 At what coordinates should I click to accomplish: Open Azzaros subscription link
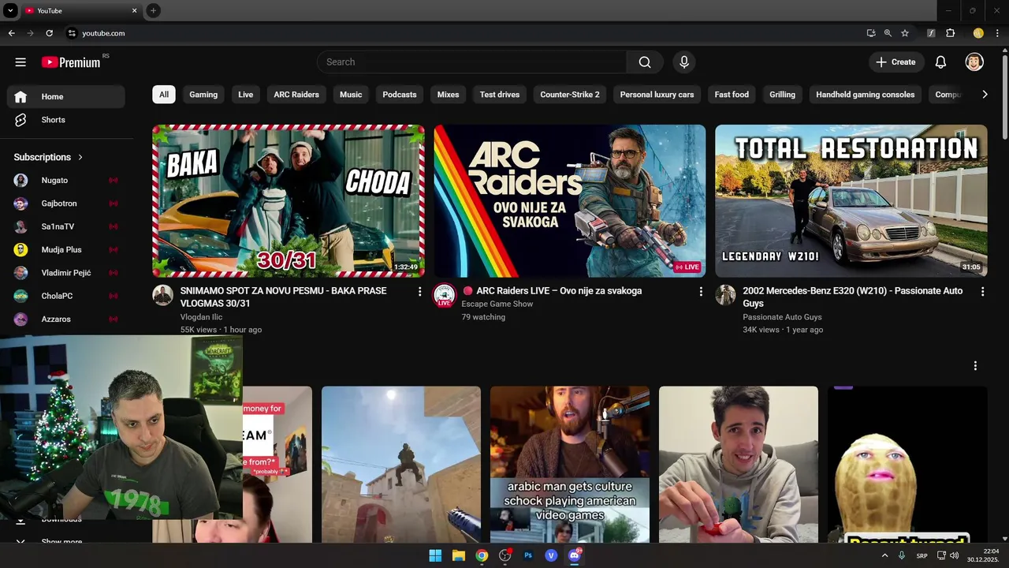pos(66,319)
